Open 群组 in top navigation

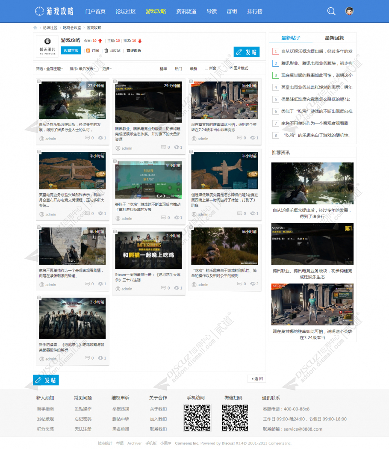tap(232, 12)
